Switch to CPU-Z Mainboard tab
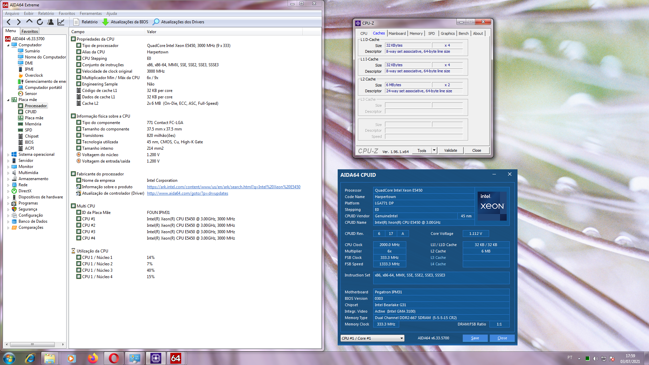The height and width of the screenshot is (365, 649). point(397,33)
